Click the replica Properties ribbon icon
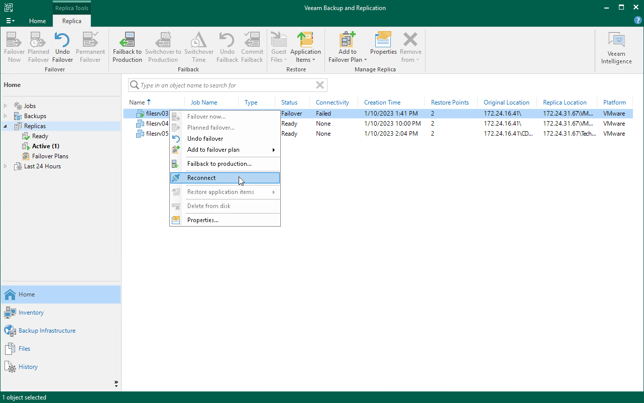The height and width of the screenshot is (403, 644). pos(383,44)
